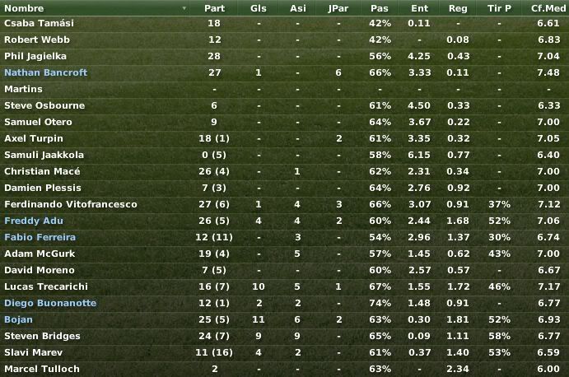Sort by Ent column header
Image resolution: width=569 pixels, height=377 pixels.
click(x=419, y=8)
